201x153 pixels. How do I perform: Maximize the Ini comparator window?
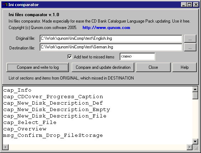[190, 5]
